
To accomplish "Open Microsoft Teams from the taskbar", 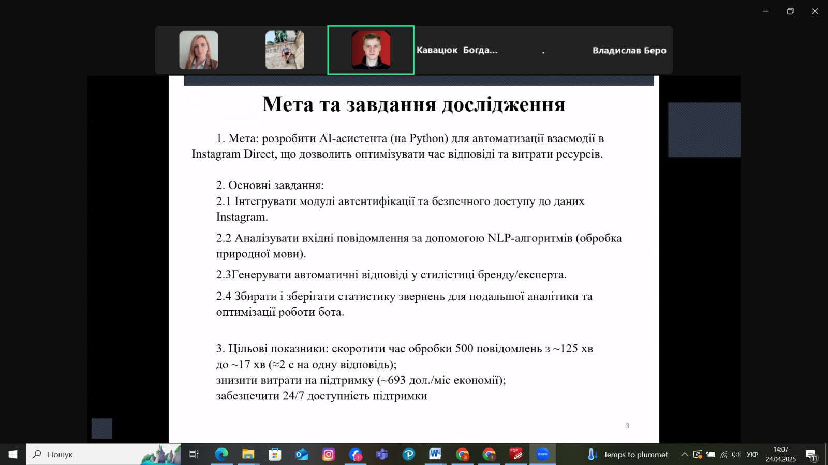I will tap(382, 454).
